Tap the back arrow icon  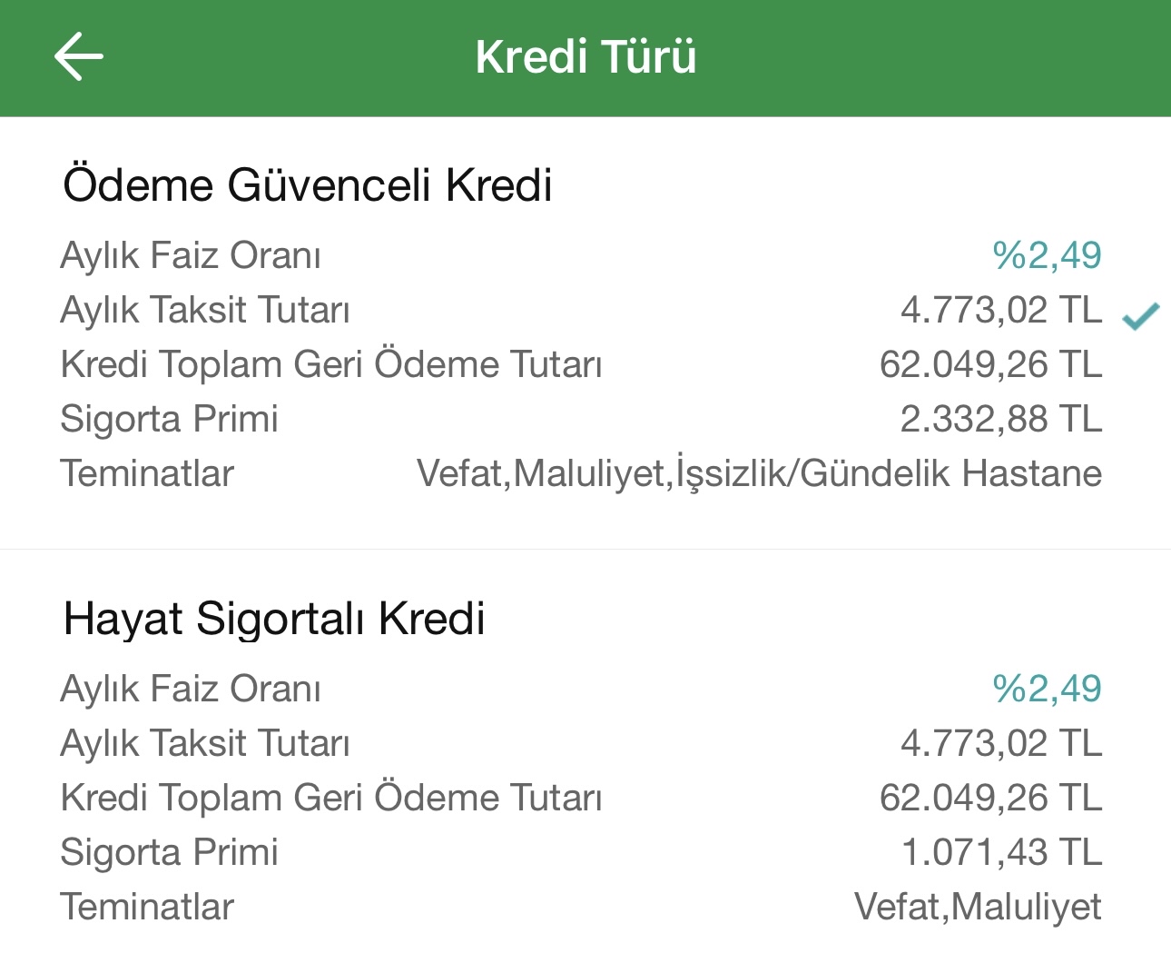pyautogui.click(x=79, y=56)
